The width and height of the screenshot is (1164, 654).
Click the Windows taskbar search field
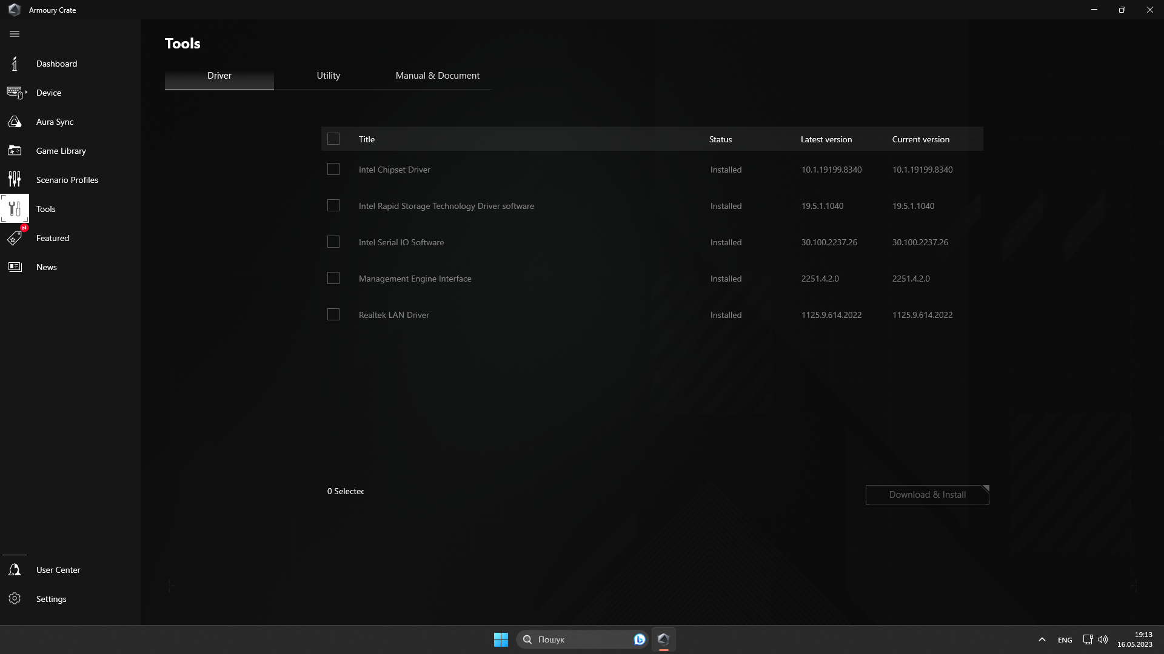tap(576, 639)
